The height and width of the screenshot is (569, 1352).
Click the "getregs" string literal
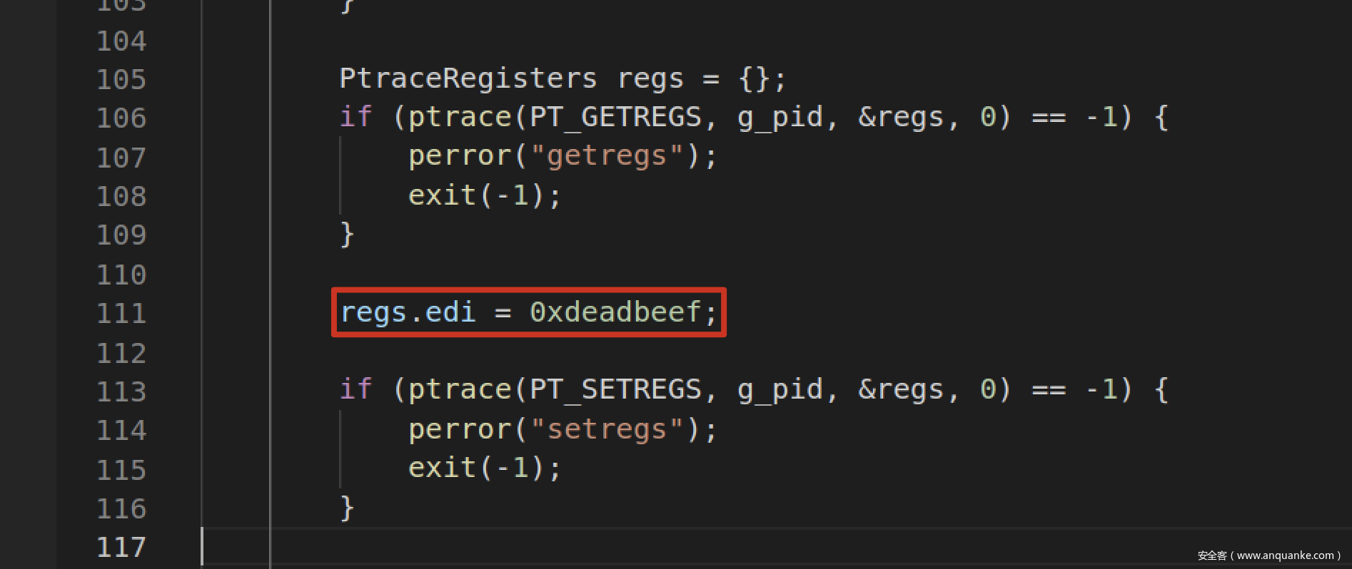click(x=607, y=156)
